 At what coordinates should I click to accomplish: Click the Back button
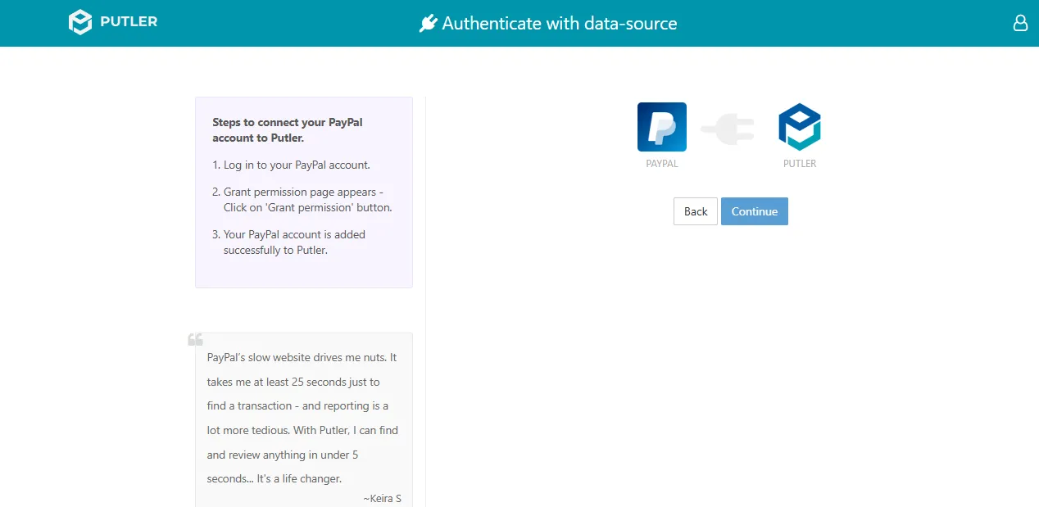pos(696,211)
